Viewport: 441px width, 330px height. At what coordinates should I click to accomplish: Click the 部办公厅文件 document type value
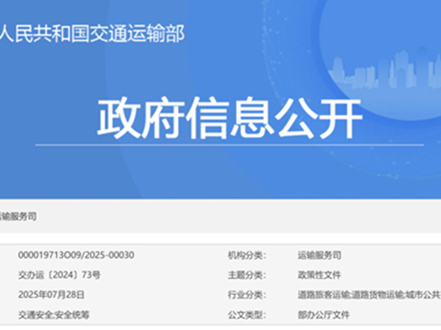click(323, 315)
